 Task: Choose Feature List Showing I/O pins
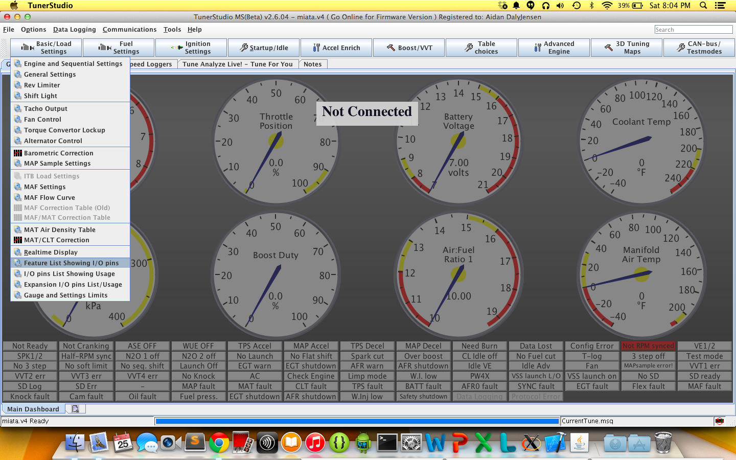pos(71,263)
